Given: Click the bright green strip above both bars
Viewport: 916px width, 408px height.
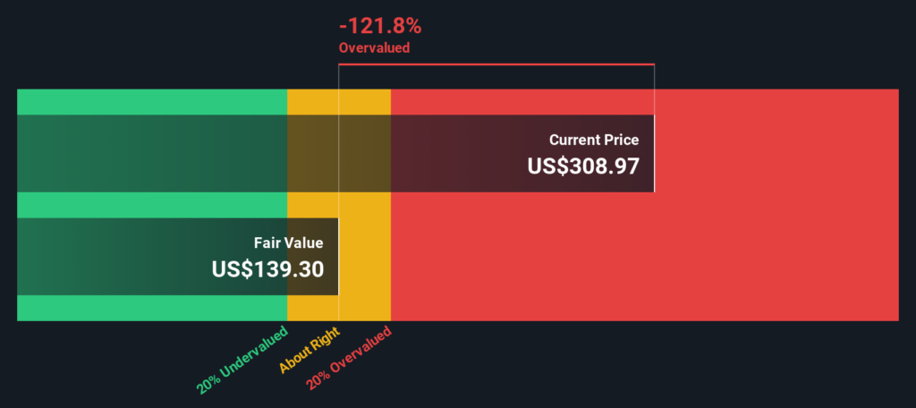Looking at the screenshot, I should 152,102.
